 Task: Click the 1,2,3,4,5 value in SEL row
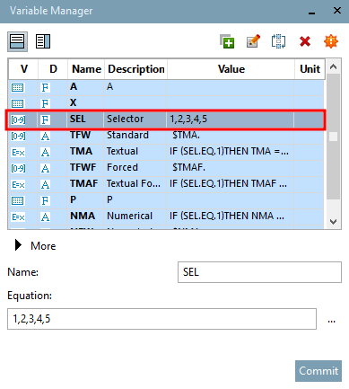point(188,119)
